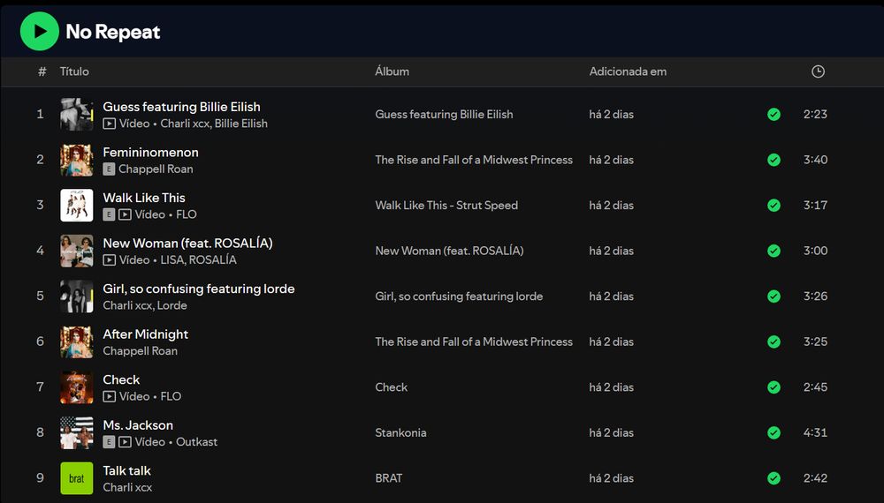Toggle saved checkmark for Walk Like This

(773, 206)
